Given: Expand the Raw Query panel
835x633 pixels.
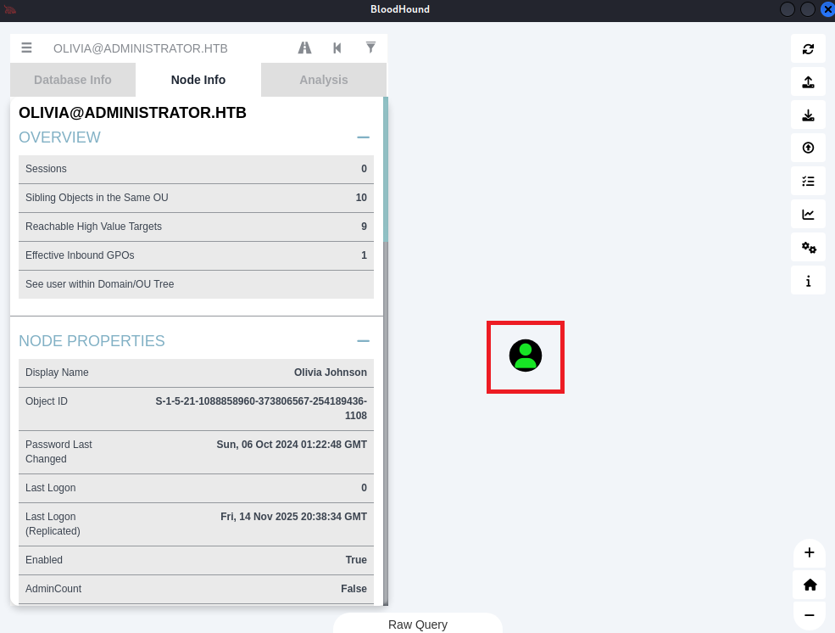Looking at the screenshot, I should (x=417, y=625).
